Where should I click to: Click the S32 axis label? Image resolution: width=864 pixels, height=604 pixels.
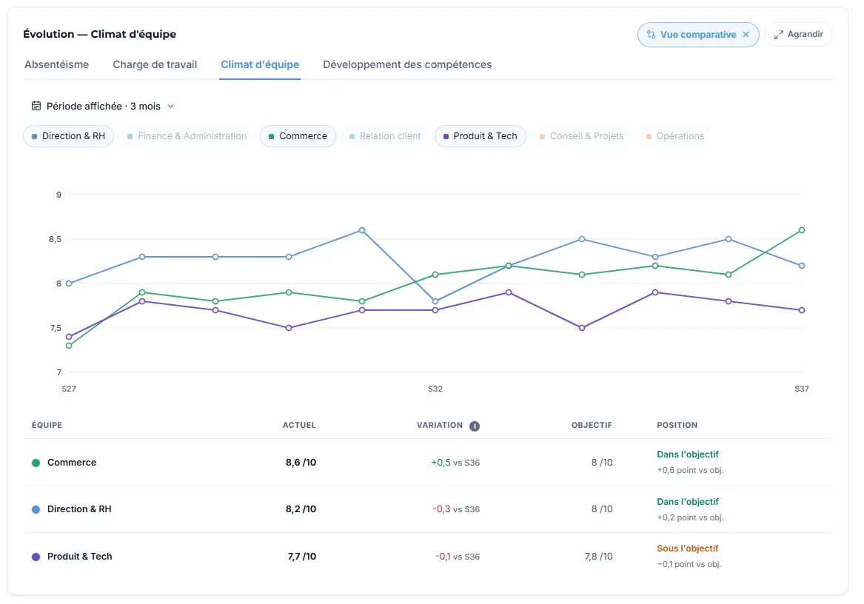tap(435, 389)
